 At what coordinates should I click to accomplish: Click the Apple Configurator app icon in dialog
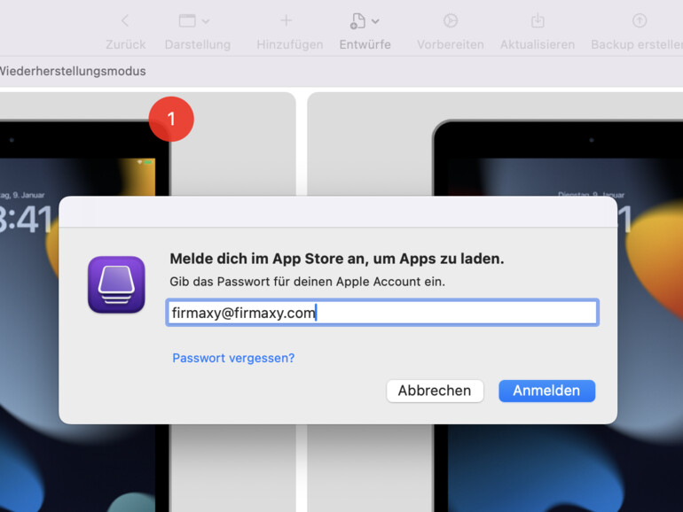point(116,284)
